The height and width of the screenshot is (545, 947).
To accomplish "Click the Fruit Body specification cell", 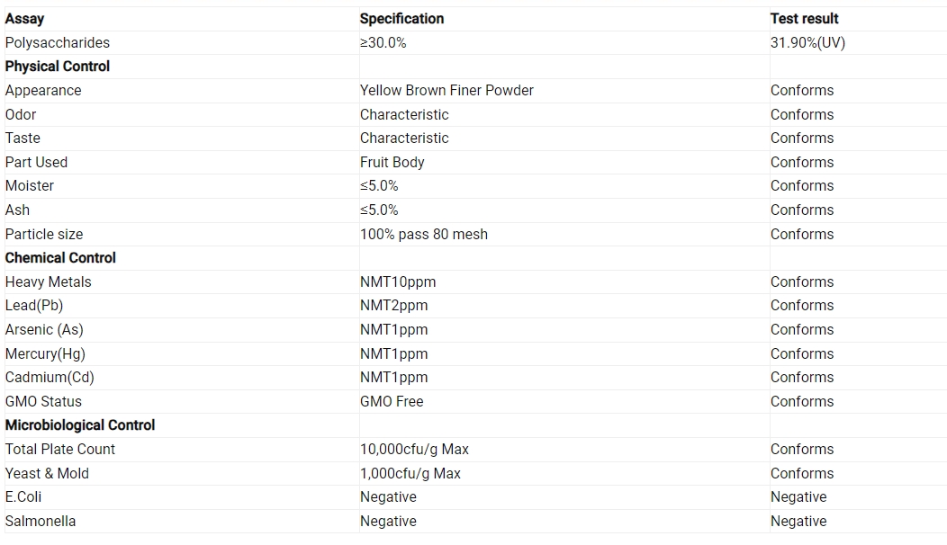I will pyautogui.click(x=392, y=163).
